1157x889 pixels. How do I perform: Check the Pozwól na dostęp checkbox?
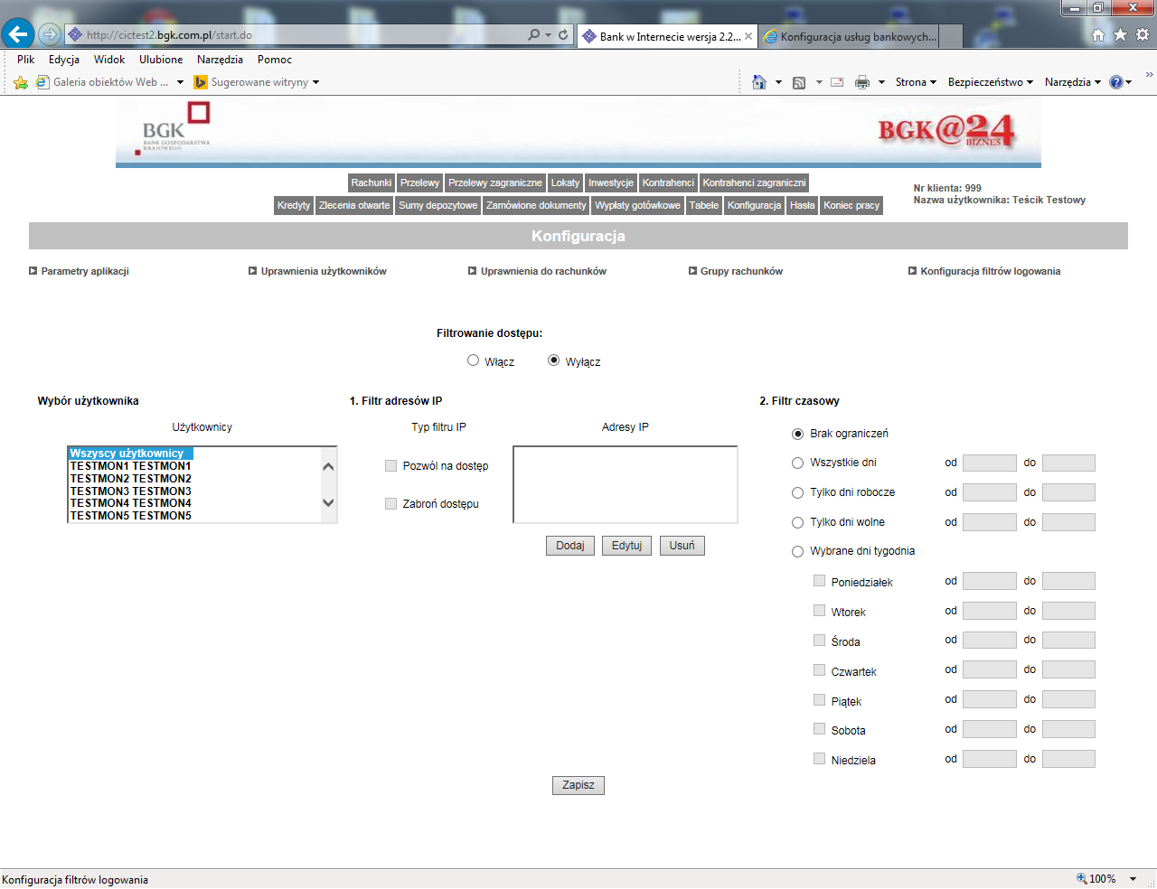click(390, 466)
